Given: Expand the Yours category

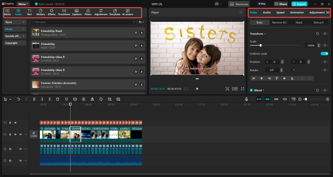Looking at the screenshot, I should click(x=15, y=22).
